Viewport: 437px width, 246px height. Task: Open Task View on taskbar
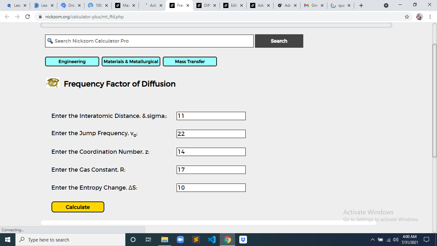(148, 240)
